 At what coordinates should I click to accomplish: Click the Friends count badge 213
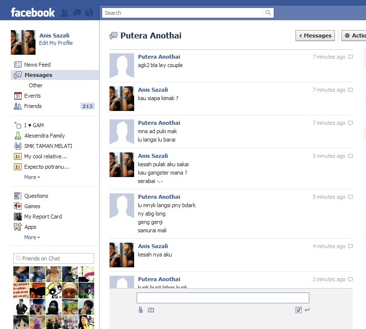(x=87, y=106)
